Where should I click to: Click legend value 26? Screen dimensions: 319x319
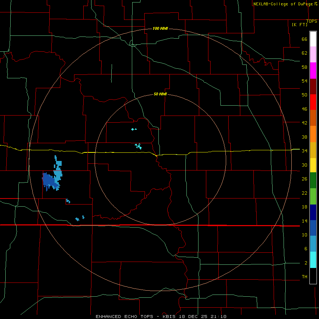point(304,179)
